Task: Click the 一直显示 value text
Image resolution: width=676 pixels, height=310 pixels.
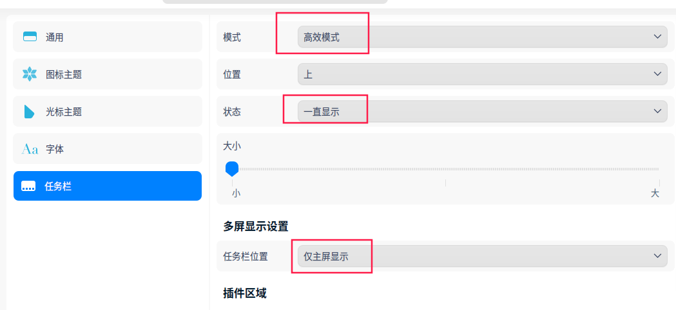Action: pyautogui.click(x=322, y=112)
